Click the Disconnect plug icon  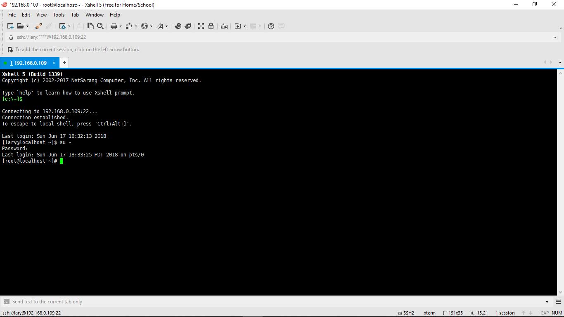pos(39,26)
